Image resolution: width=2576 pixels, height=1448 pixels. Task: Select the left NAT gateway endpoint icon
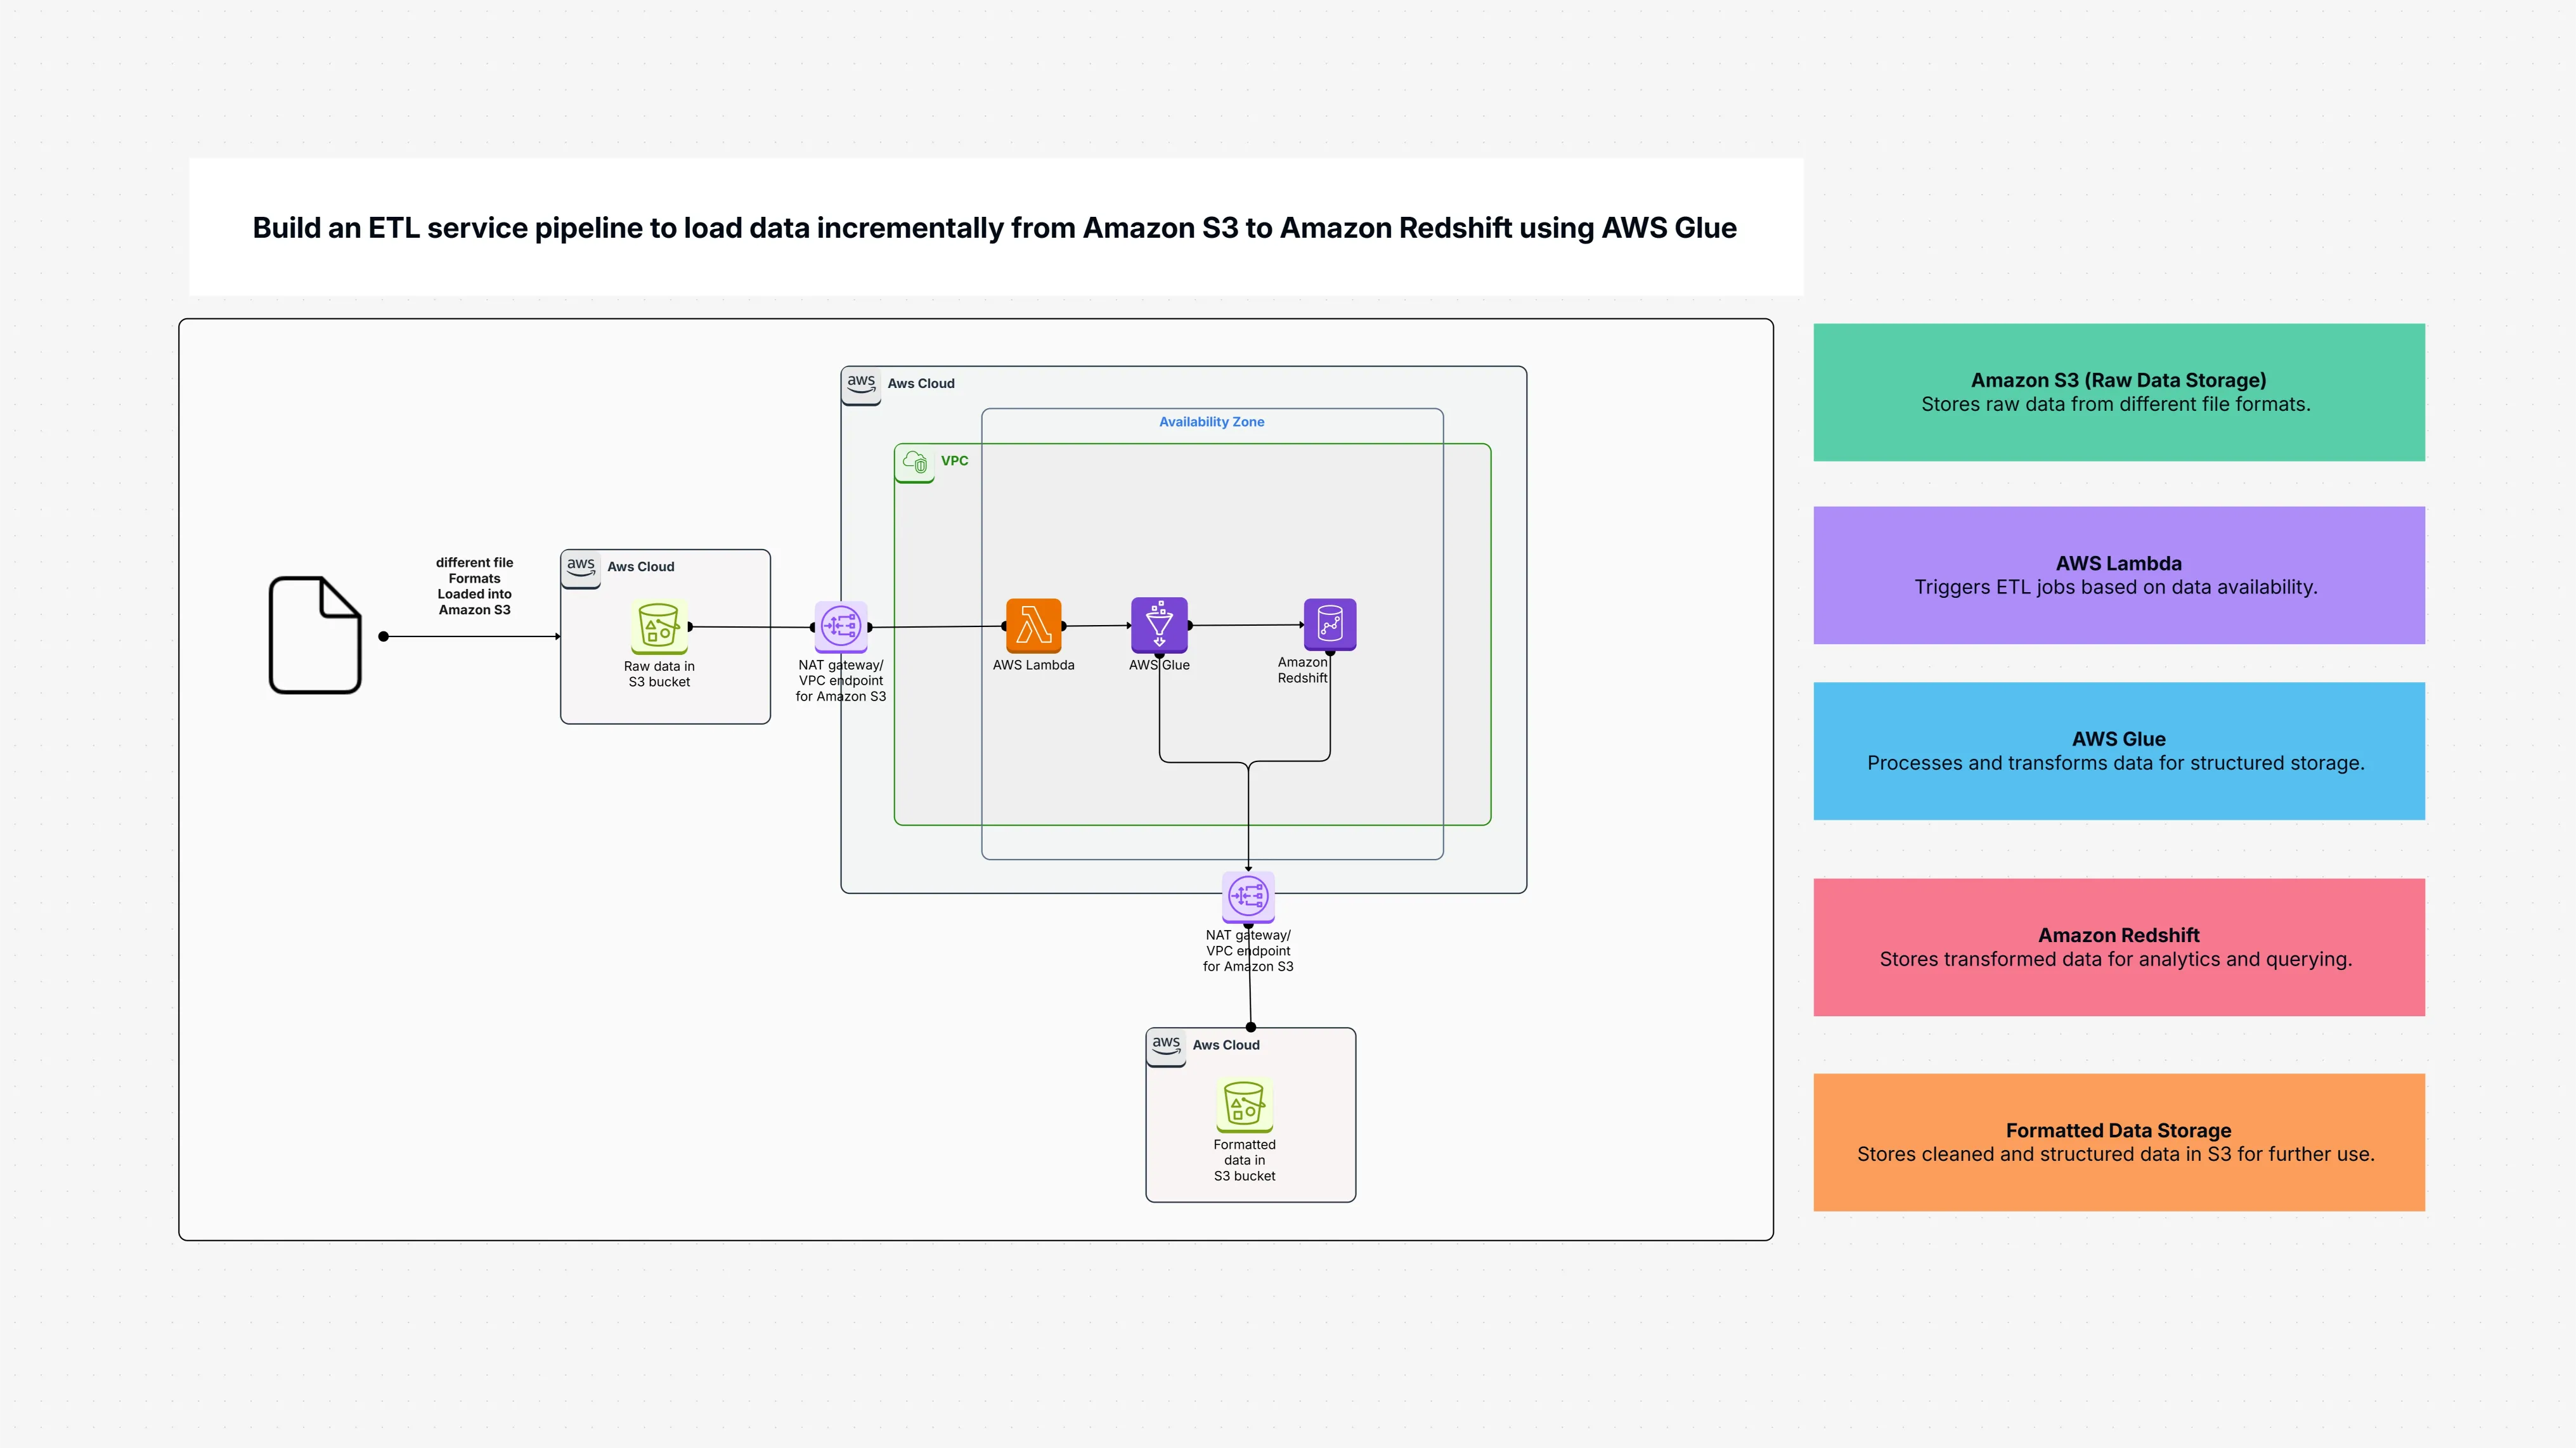841,626
